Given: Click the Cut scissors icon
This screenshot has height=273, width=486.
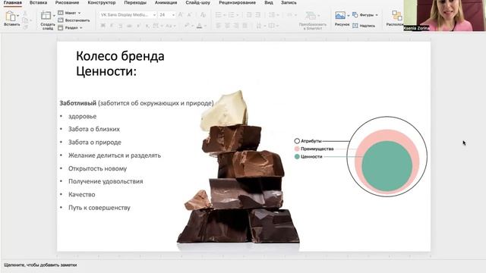Looking at the screenshot, I should pos(25,14).
